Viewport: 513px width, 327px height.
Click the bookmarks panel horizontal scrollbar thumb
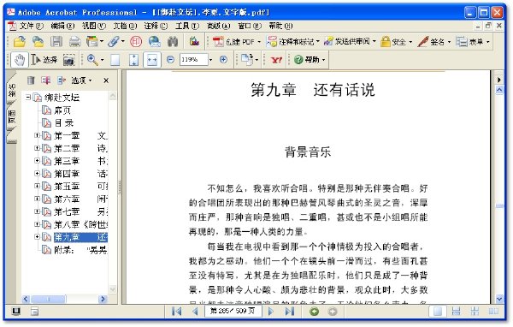(49, 299)
